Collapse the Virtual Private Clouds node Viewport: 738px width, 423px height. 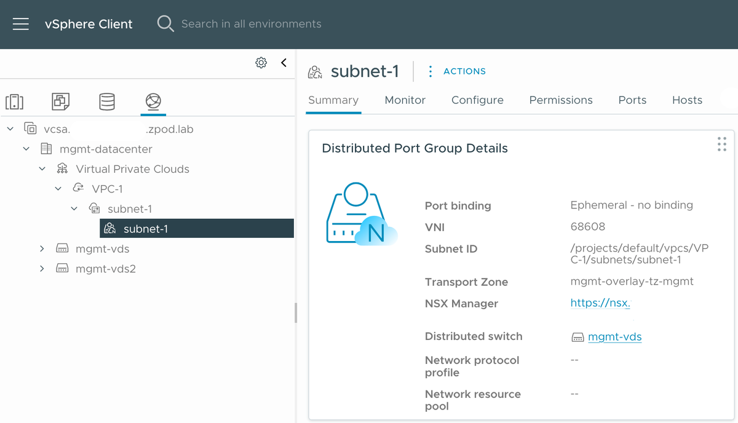coord(42,169)
